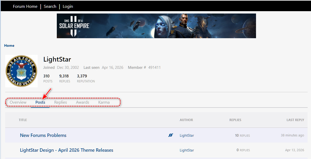The width and height of the screenshot is (311, 159).
Task: Open the Awards tab
Action: 82,102
